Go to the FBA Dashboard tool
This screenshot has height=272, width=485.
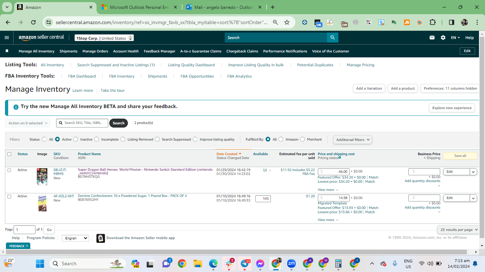pyautogui.click(x=82, y=76)
